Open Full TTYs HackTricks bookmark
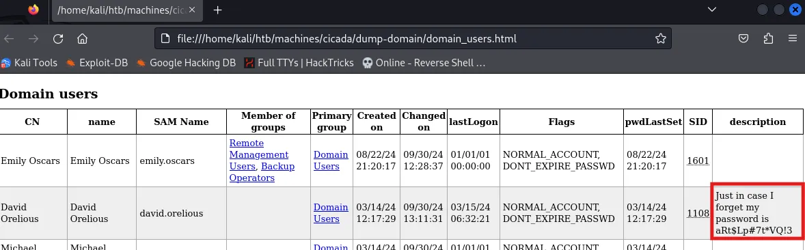805x250 pixels. tap(299, 63)
